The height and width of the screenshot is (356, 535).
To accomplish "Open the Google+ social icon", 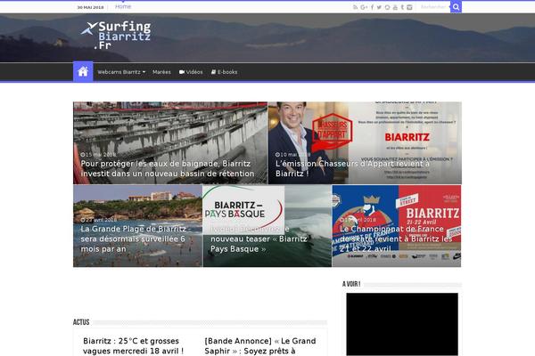I will pyautogui.click(x=364, y=7).
